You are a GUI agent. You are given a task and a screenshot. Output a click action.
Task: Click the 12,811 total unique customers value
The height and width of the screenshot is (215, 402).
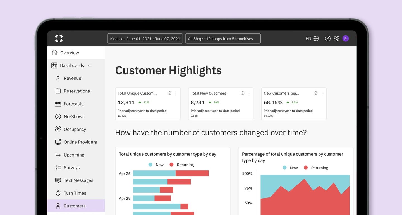coord(126,102)
